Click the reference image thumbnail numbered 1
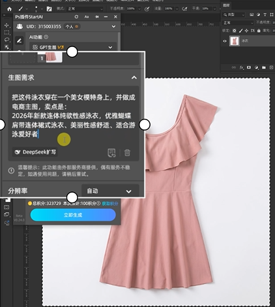 coord(50,57)
